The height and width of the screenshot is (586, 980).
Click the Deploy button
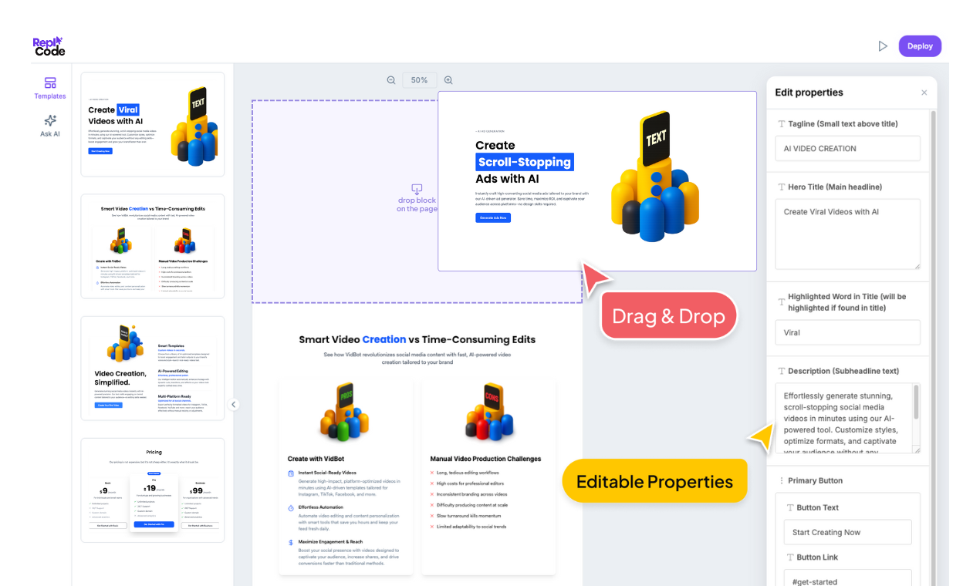(x=920, y=46)
